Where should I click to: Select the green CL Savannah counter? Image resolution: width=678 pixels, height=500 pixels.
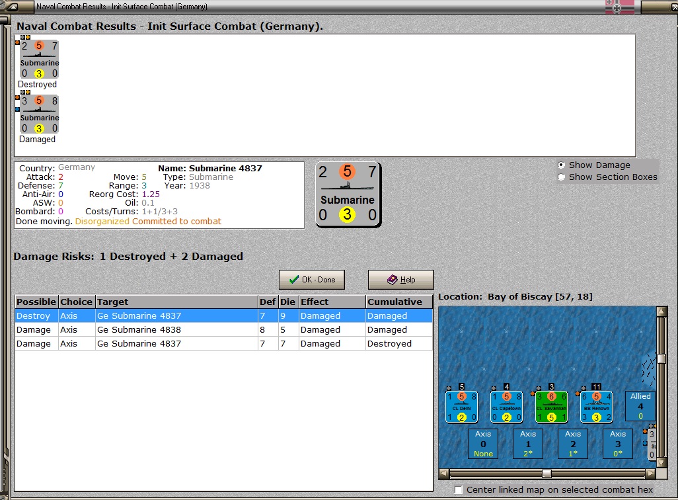click(x=551, y=407)
